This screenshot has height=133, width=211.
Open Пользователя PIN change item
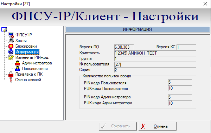click(x=35, y=69)
